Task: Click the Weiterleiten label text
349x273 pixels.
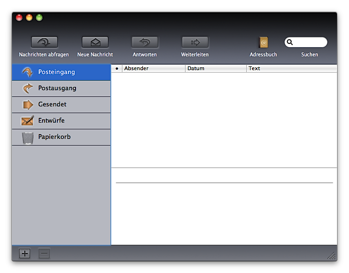Action: pos(195,54)
